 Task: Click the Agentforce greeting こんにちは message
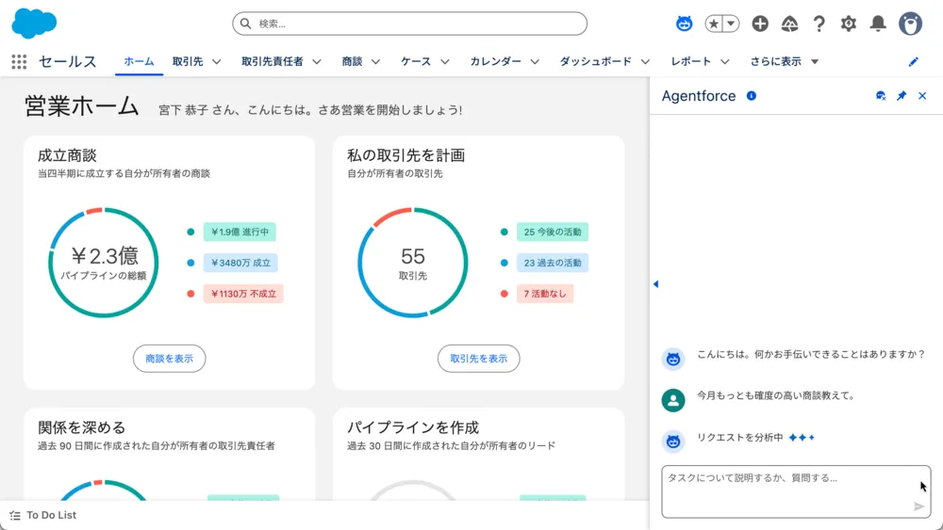811,354
